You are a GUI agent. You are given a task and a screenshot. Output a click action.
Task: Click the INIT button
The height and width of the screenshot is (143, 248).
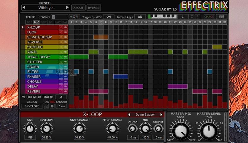(222, 17)
